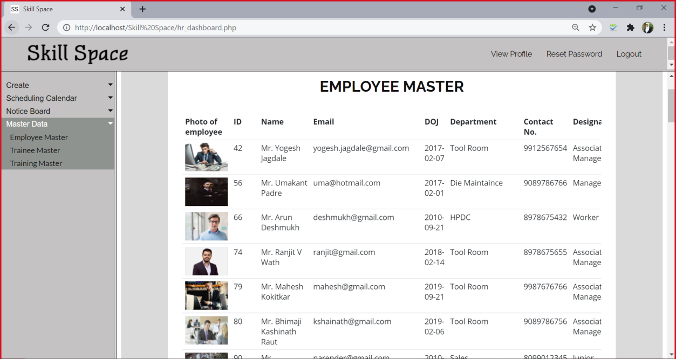This screenshot has width=676, height=359.
Task: Click Mr. Yogesh Jagdale's employee photo
Action: (x=206, y=157)
